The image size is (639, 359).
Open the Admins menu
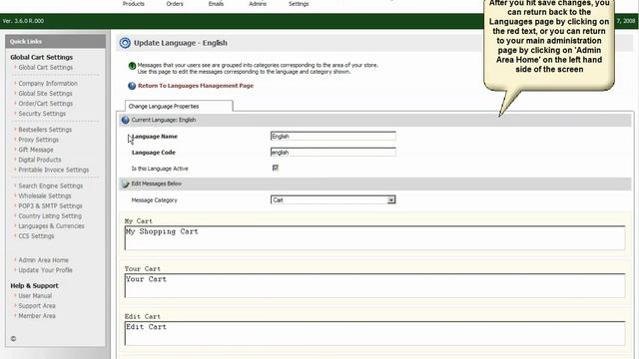point(258,4)
